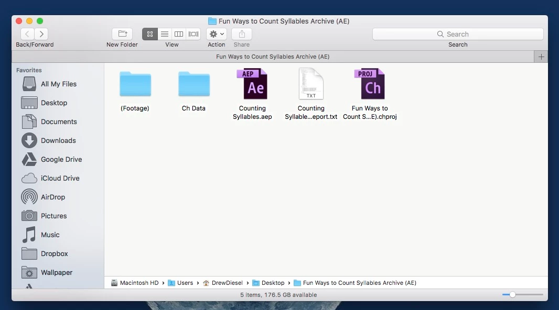The height and width of the screenshot is (310, 559).
Task: Click the Google Drive triangle icon
Action: pyautogui.click(x=29, y=159)
